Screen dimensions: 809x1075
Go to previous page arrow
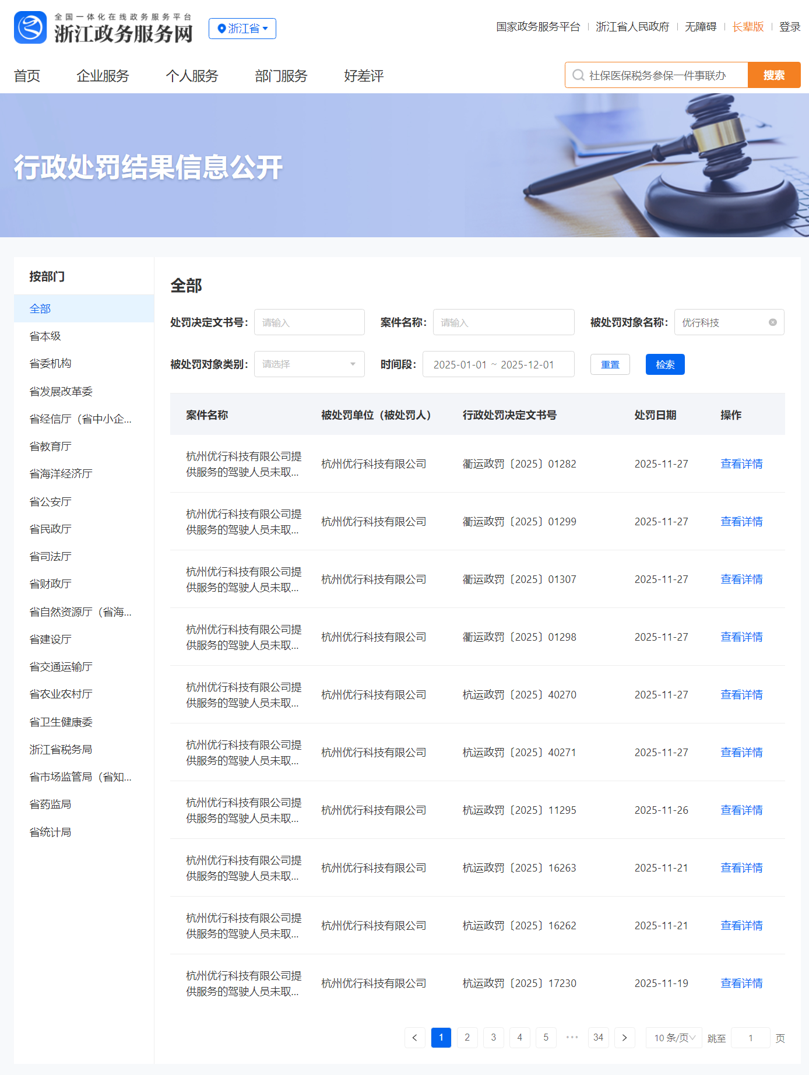(x=414, y=1038)
